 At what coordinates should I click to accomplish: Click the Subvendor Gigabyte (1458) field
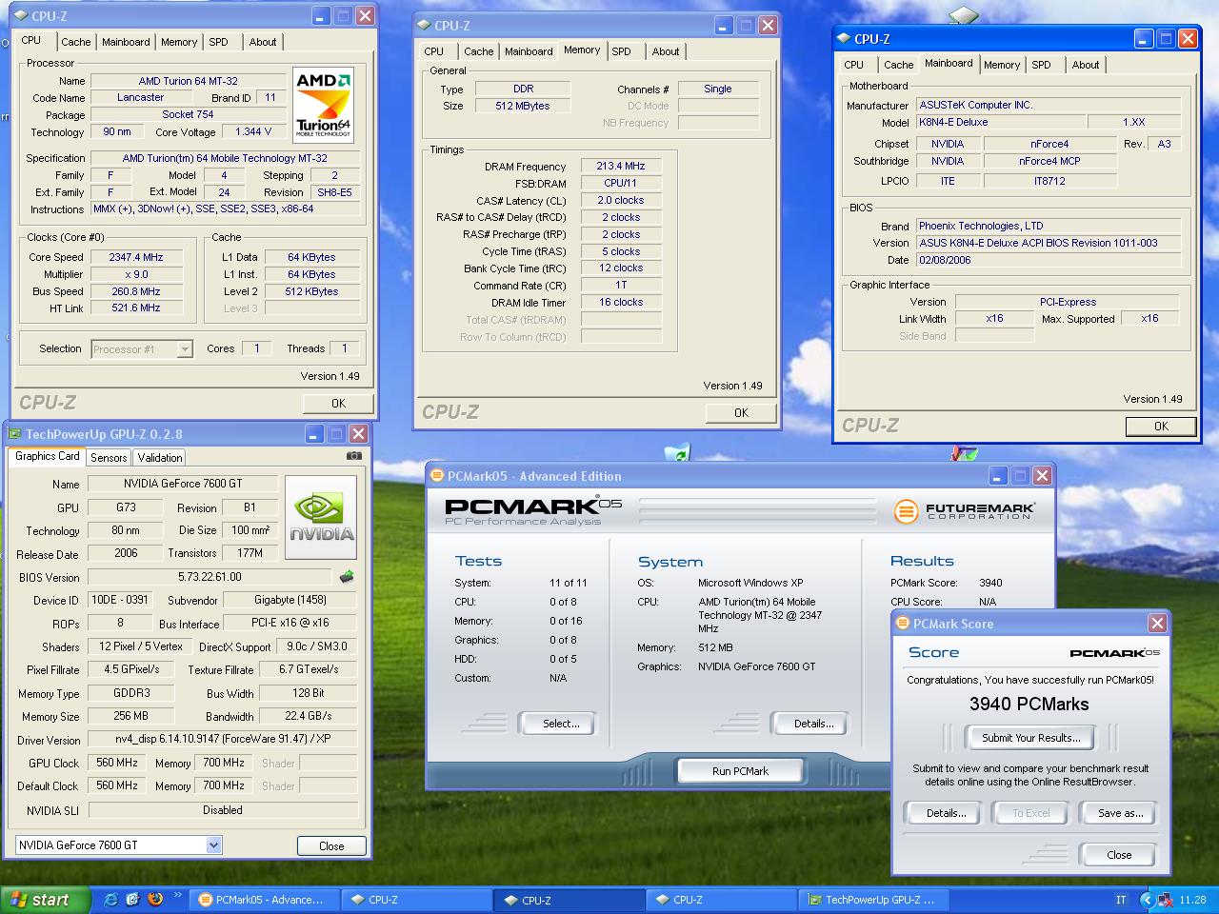tap(290, 600)
